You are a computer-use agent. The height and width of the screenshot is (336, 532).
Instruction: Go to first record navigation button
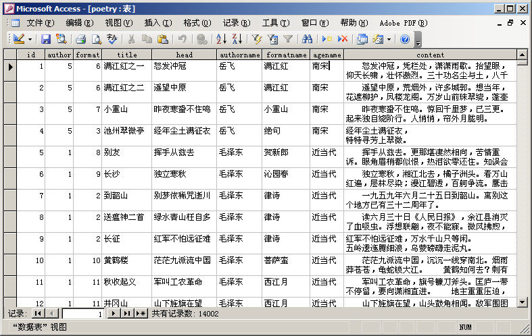(38, 314)
